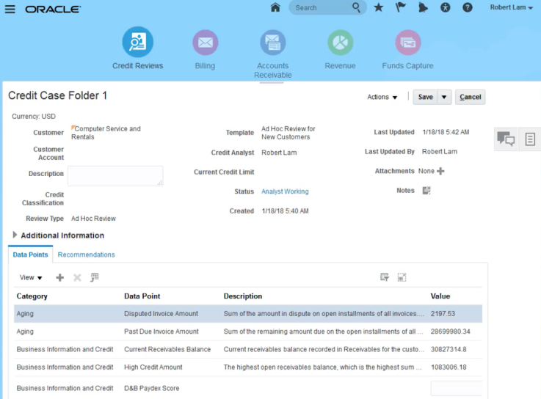541x399 pixels.
Task: Open the Accounts Receivable icon
Action: coord(272,43)
